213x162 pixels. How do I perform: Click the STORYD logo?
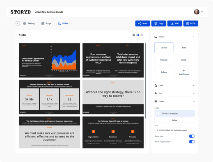(x=21, y=12)
